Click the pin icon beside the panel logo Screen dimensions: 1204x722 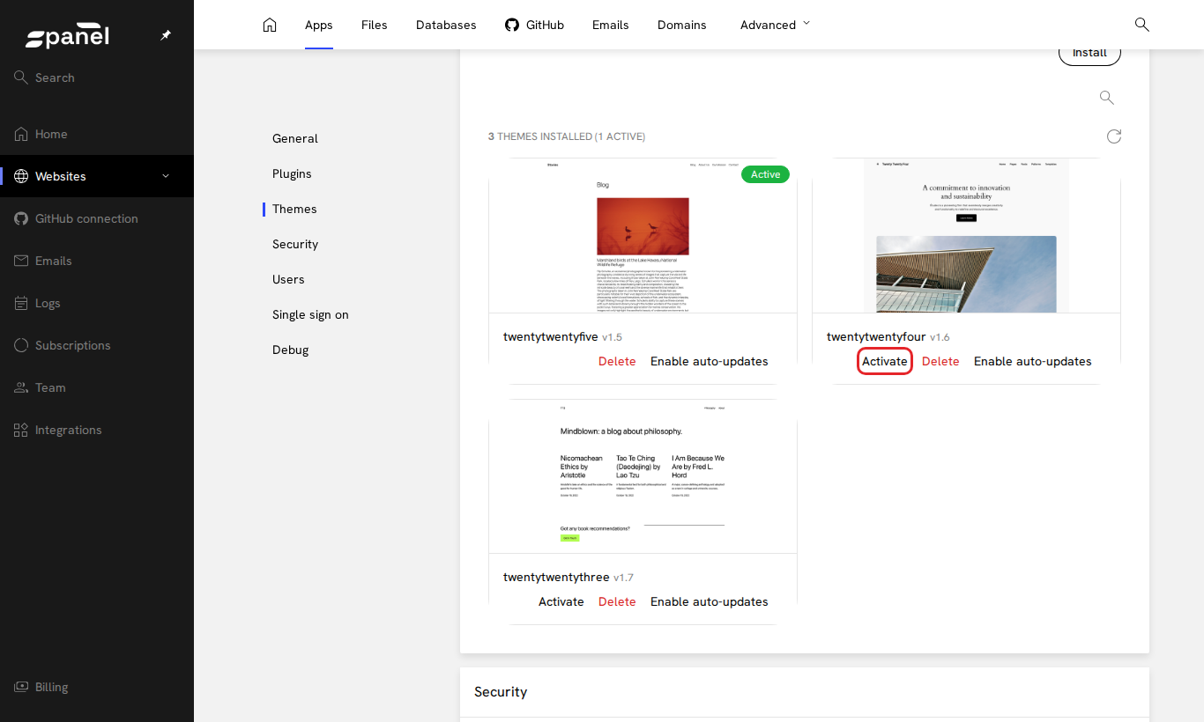[x=166, y=35]
